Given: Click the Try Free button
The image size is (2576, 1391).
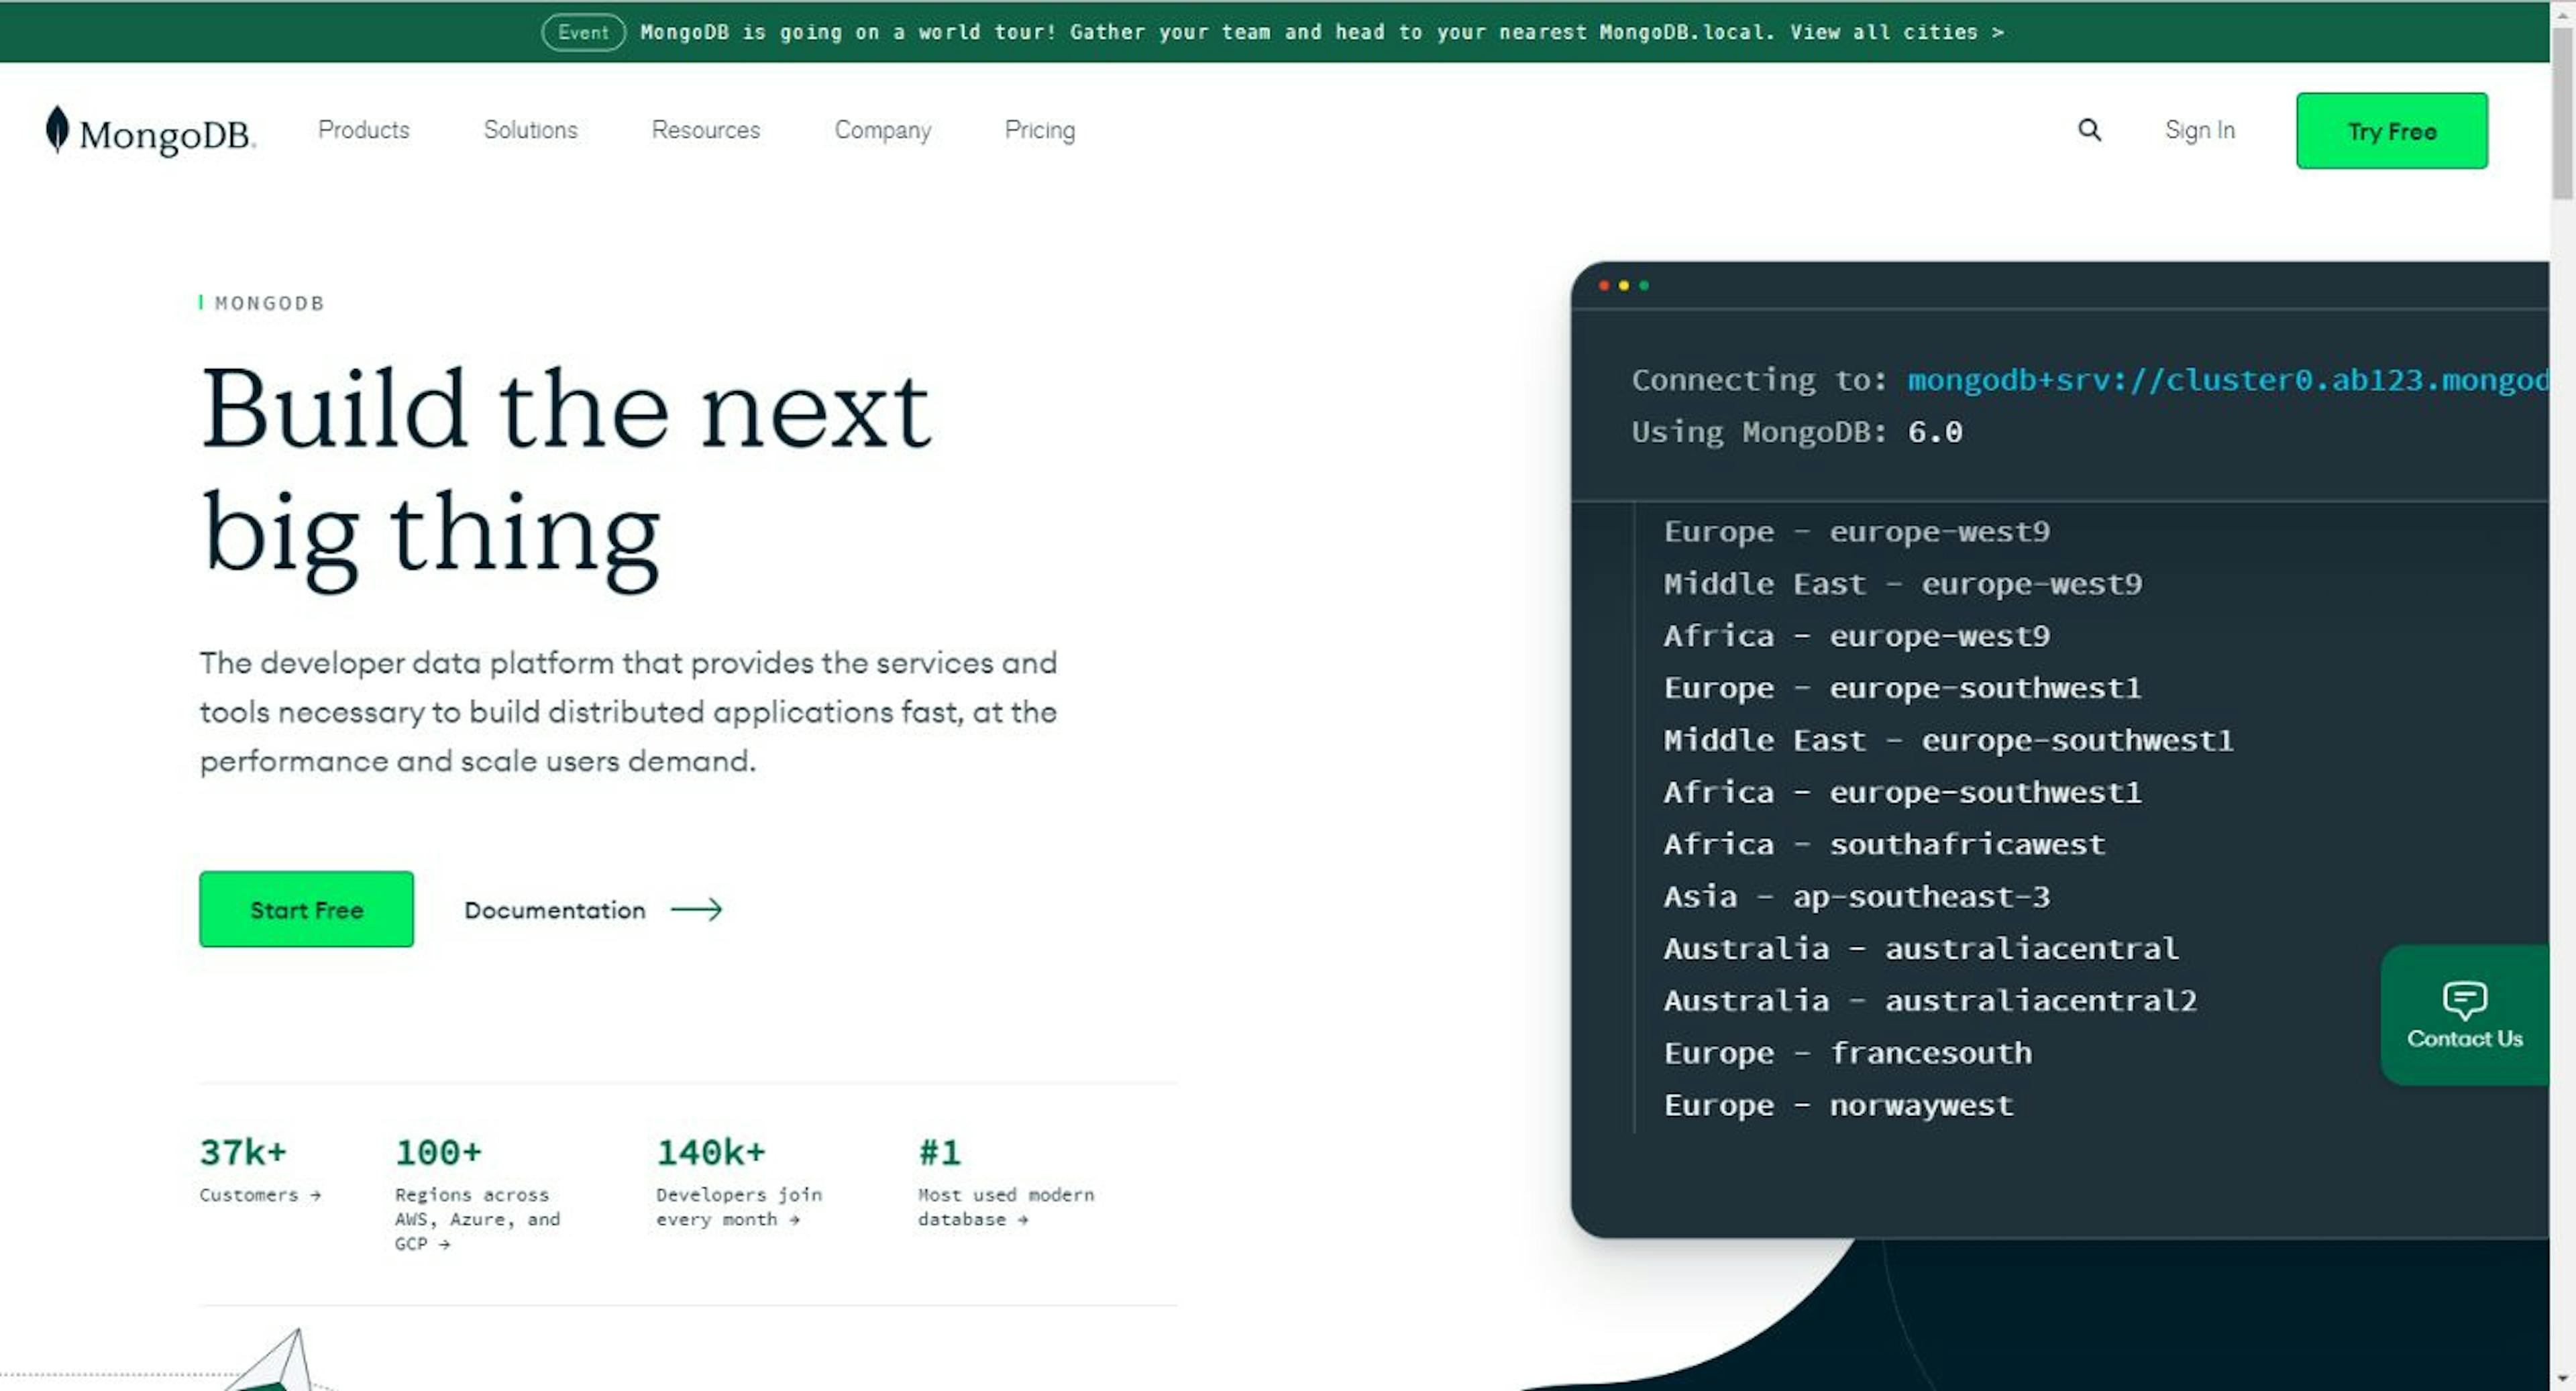Looking at the screenshot, I should point(2392,131).
